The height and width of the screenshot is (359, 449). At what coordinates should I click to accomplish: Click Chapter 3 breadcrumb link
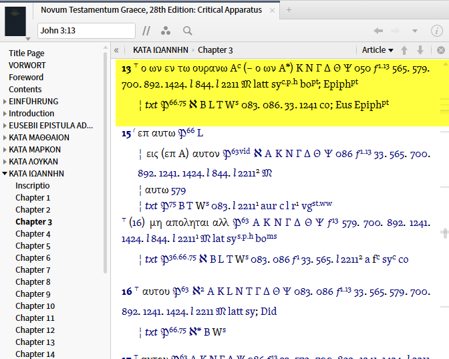click(215, 50)
